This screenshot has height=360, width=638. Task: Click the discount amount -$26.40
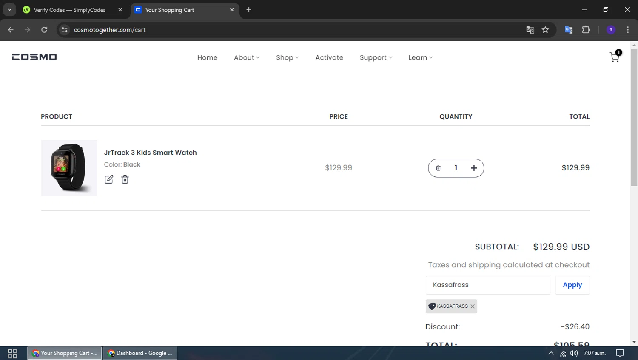(575, 327)
